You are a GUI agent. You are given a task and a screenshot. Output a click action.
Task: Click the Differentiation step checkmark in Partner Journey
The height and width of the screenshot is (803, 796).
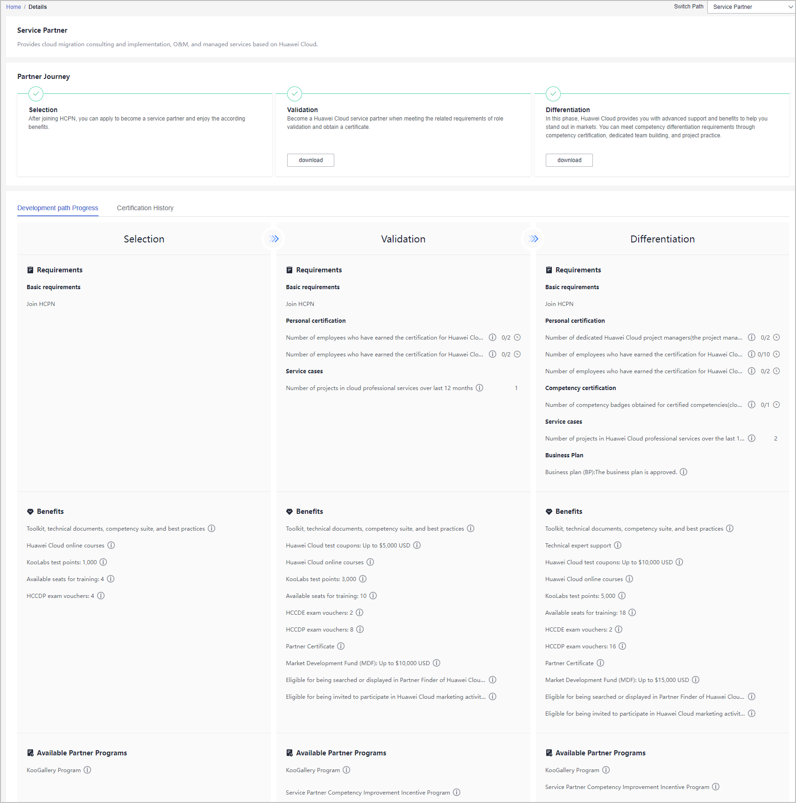(x=553, y=94)
